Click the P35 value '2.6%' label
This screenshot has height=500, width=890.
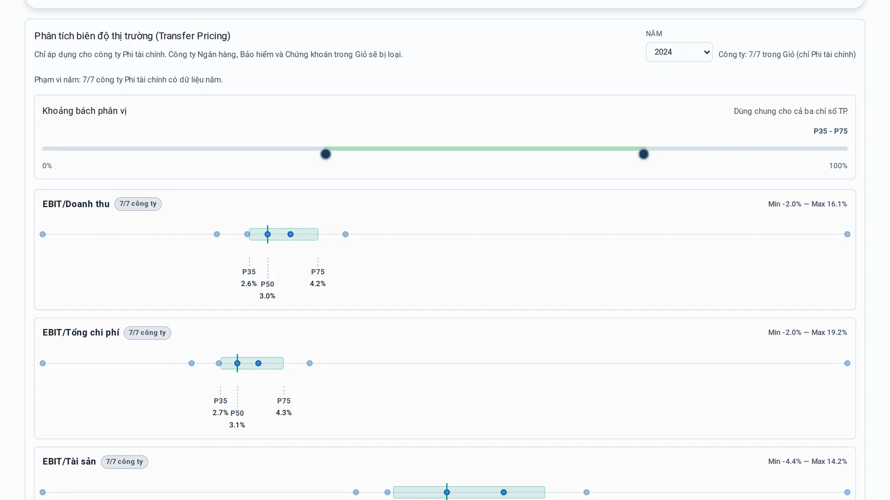249,284
